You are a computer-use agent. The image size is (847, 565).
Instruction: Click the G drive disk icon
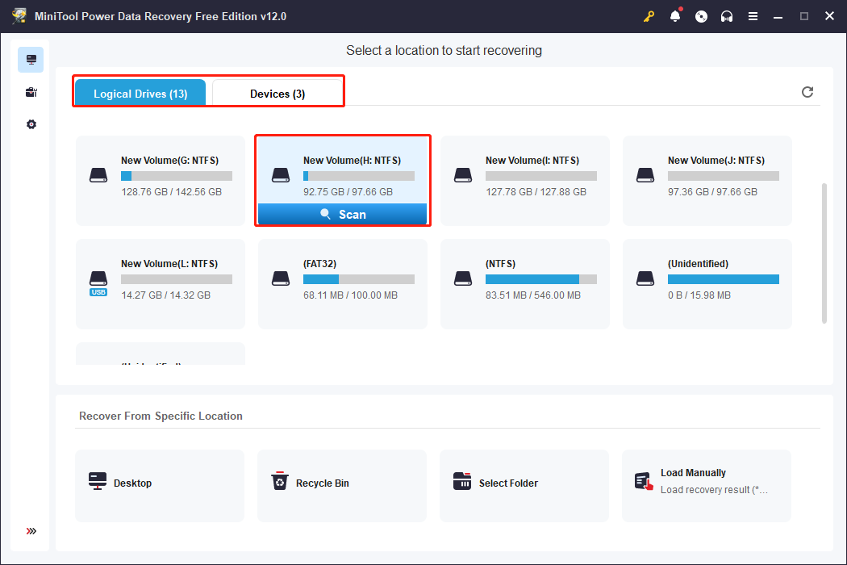[x=98, y=175]
